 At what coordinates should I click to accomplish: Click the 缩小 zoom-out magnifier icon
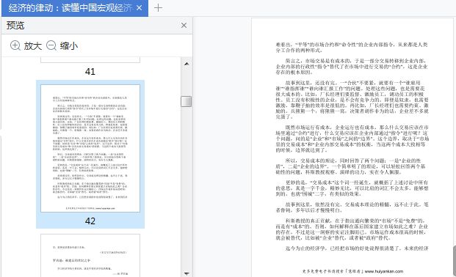click(51, 45)
